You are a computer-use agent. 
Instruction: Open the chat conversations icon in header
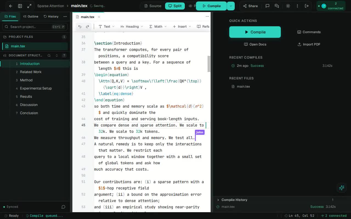277,6
